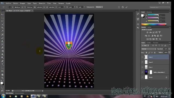Open the Archivo menu

(8, 3)
